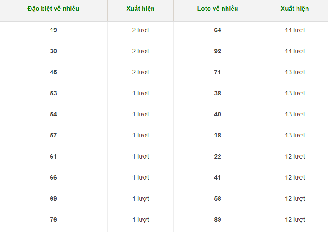328x232 pixels.
Task: Select special number 66 cell
Action: pyautogui.click(x=53, y=177)
